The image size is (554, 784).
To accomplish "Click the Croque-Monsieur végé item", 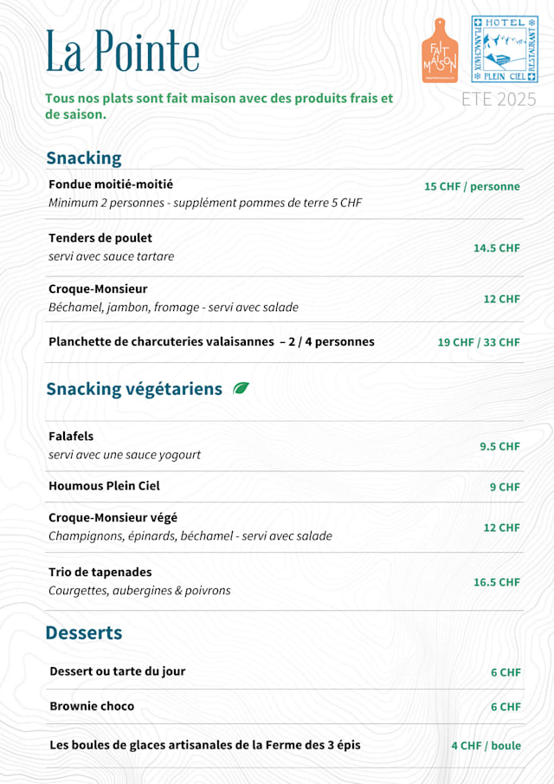I will pyautogui.click(x=113, y=517).
